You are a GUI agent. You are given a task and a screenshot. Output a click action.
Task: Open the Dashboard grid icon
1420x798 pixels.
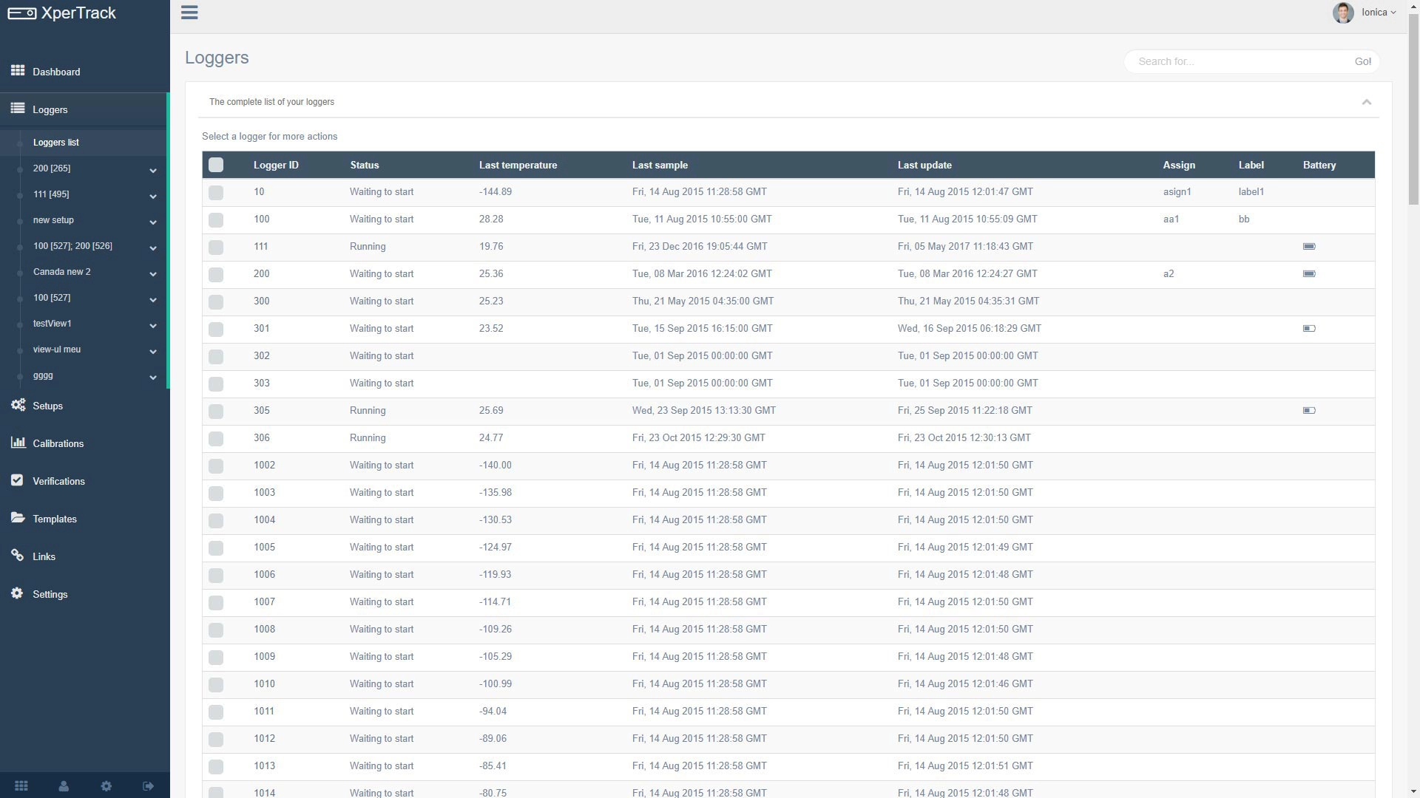point(18,71)
